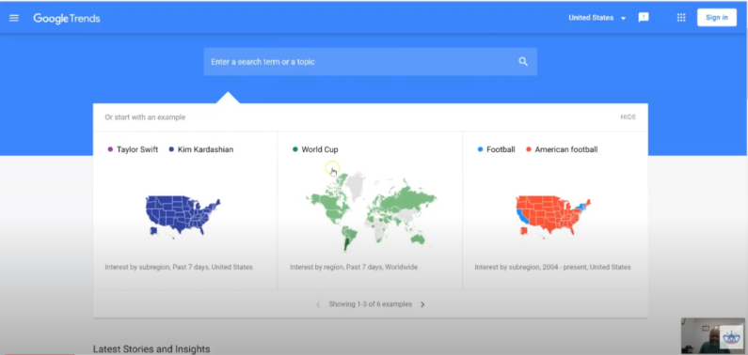
Task: Click the country dropdown arrow
Action: pyautogui.click(x=623, y=19)
